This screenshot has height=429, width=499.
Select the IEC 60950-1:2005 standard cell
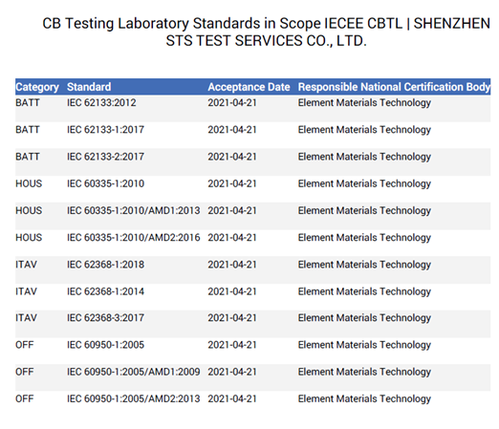pos(105,345)
